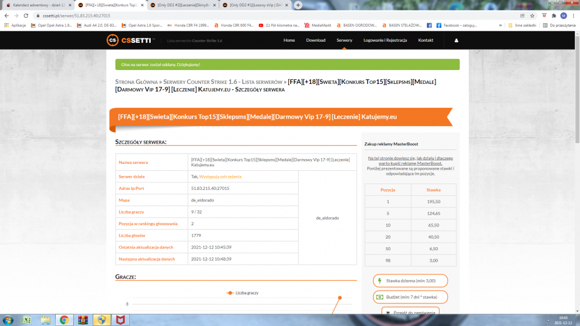The width and height of the screenshot is (580, 326).
Task: Open Logowanie i Rejestracja page
Action: [385, 40]
